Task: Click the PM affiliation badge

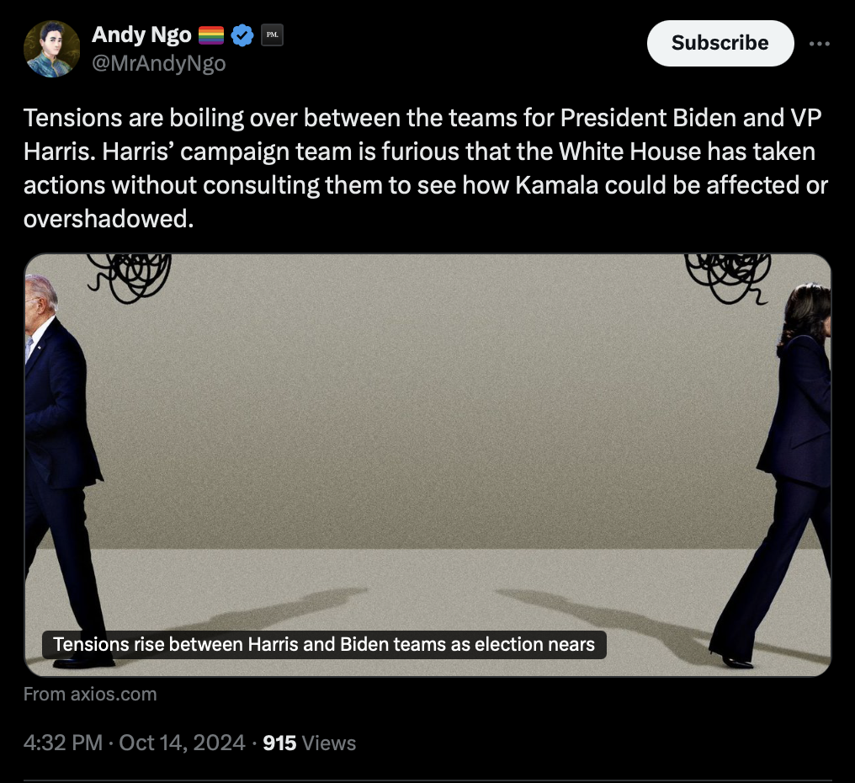Action: (271, 35)
